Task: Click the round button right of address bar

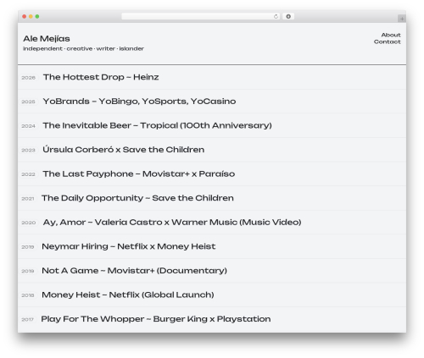Action: pyautogui.click(x=288, y=17)
